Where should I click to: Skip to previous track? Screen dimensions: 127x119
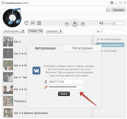click(67, 23)
